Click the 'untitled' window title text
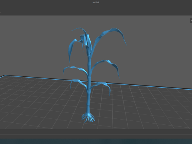Screen dimensions: 192x144 (x=96, y=2)
